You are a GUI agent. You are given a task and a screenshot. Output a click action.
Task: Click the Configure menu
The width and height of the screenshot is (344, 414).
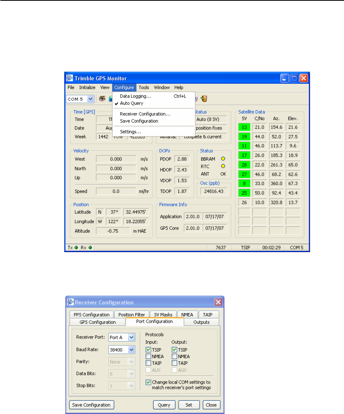(x=124, y=88)
